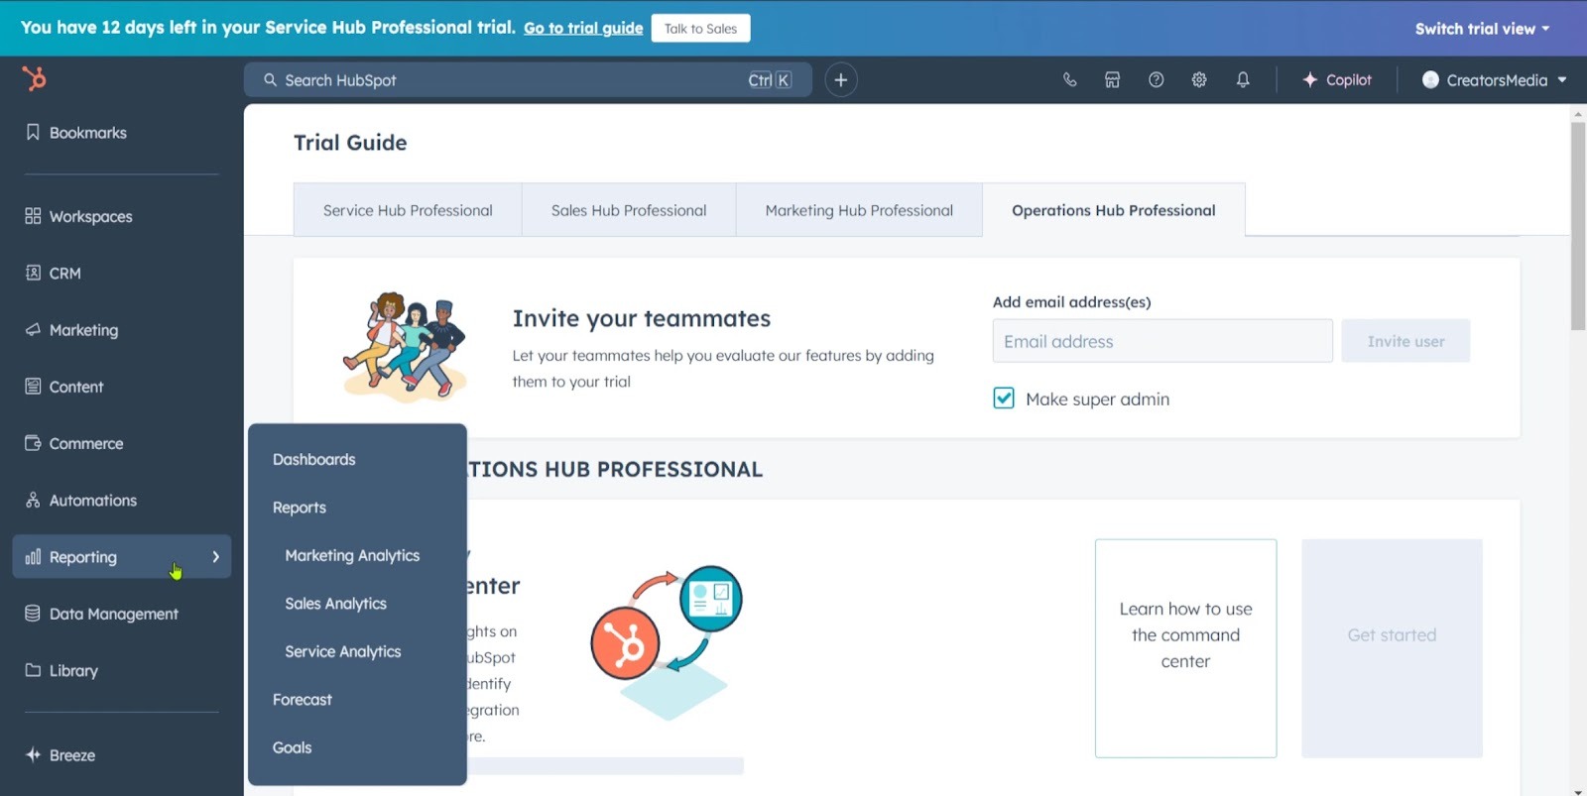
Task: Select the Operations Hub Professional tab
Action: pos(1114,210)
